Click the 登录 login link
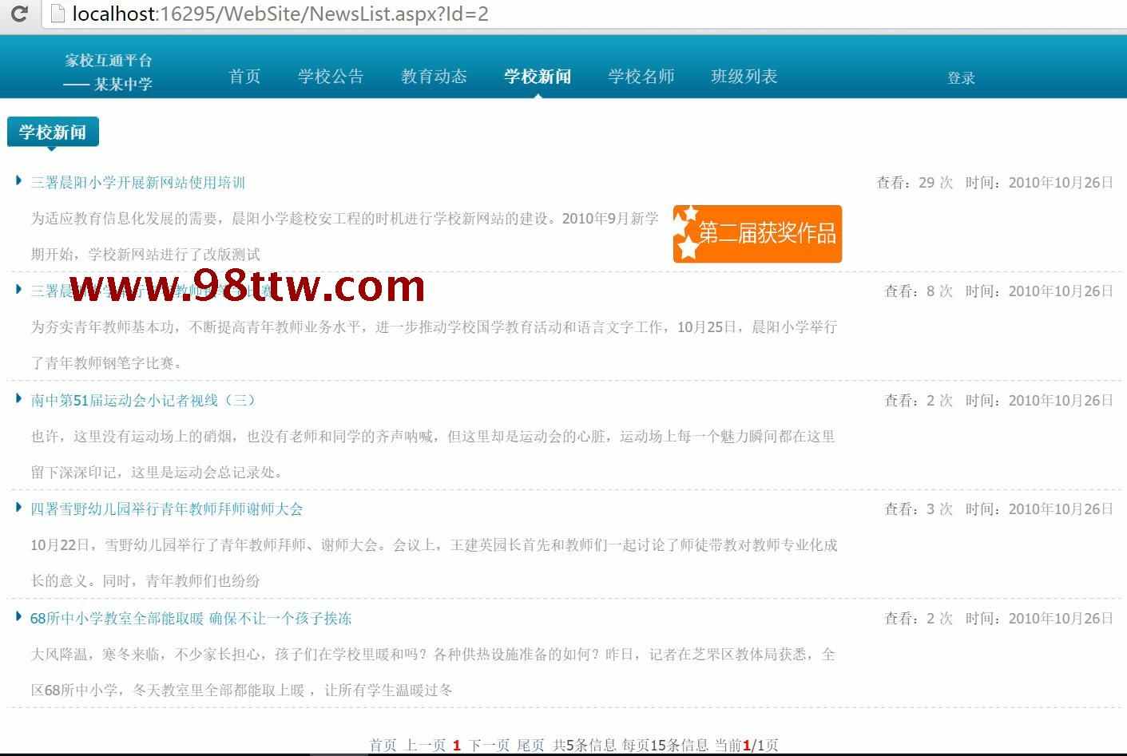 pyautogui.click(x=961, y=77)
